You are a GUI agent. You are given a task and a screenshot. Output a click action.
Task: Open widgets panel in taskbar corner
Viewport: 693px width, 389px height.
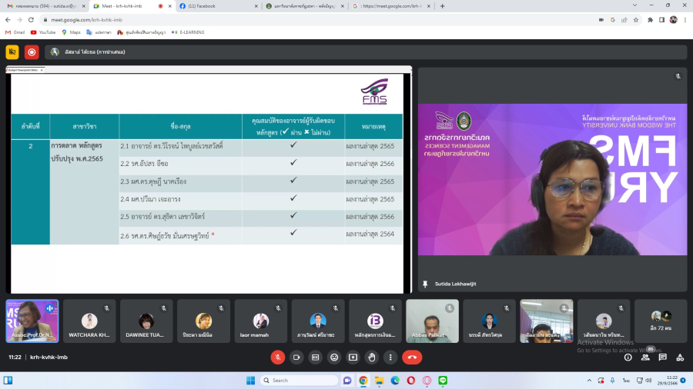point(8,381)
